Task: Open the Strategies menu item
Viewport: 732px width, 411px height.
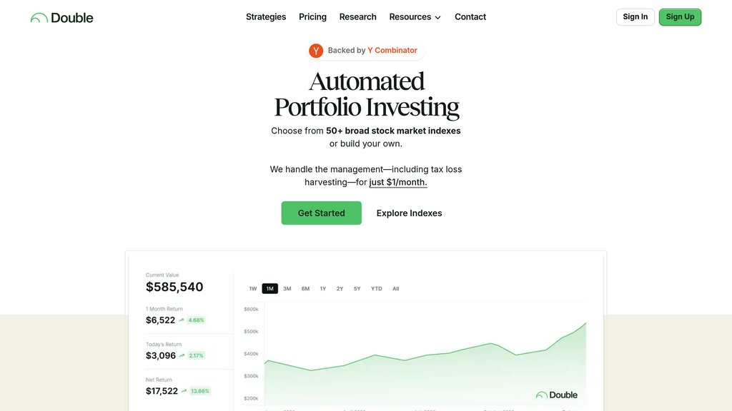Action: [x=266, y=17]
